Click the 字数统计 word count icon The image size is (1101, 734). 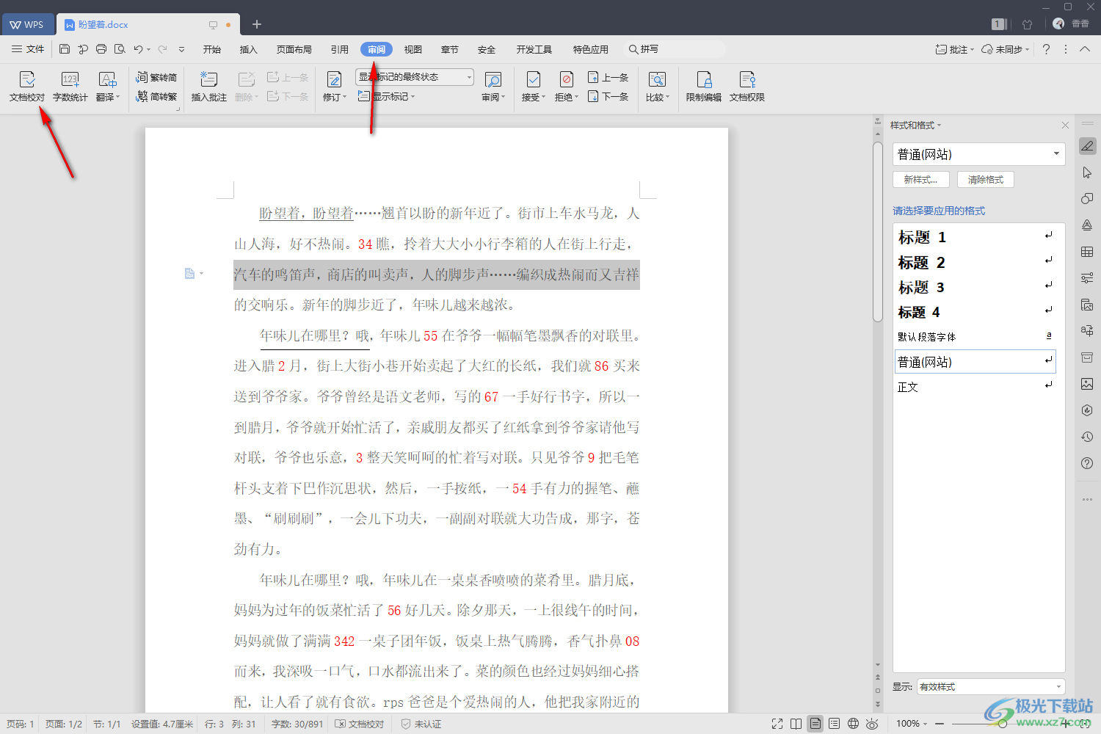(70, 86)
